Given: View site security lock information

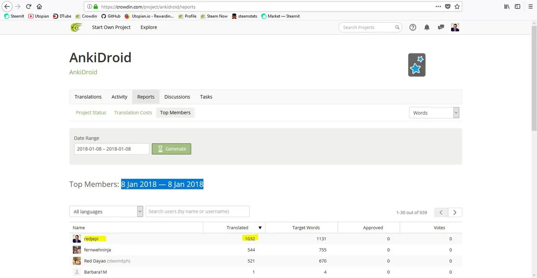Looking at the screenshot, I should click(x=96, y=7).
